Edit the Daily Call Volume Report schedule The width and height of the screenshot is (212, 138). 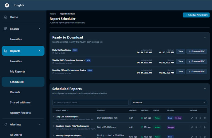[x=192, y=118]
